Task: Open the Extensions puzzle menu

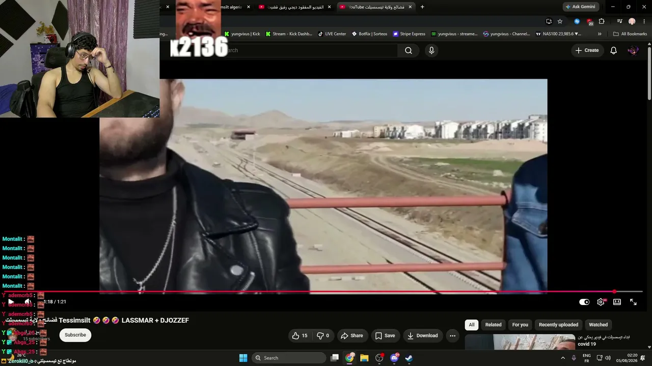Action: [x=602, y=21]
